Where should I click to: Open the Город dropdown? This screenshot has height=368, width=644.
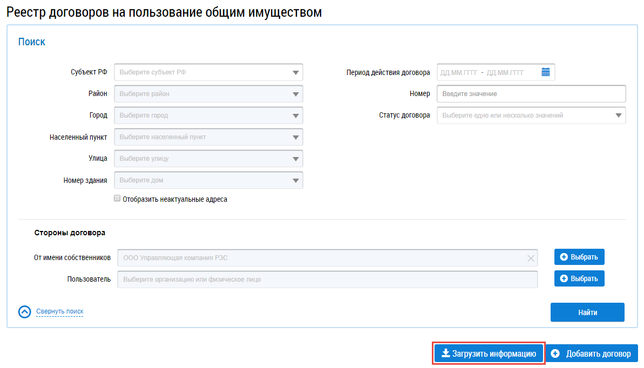(209, 115)
